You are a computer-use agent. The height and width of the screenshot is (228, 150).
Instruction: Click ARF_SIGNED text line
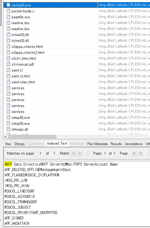coord(14,218)
